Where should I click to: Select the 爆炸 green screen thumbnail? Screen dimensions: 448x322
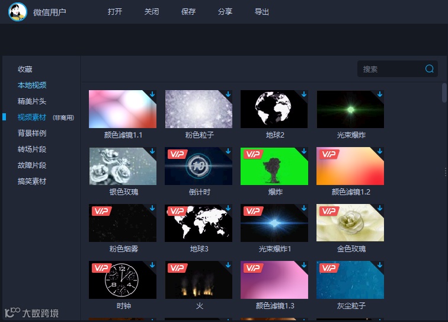[x=274, y=166]
